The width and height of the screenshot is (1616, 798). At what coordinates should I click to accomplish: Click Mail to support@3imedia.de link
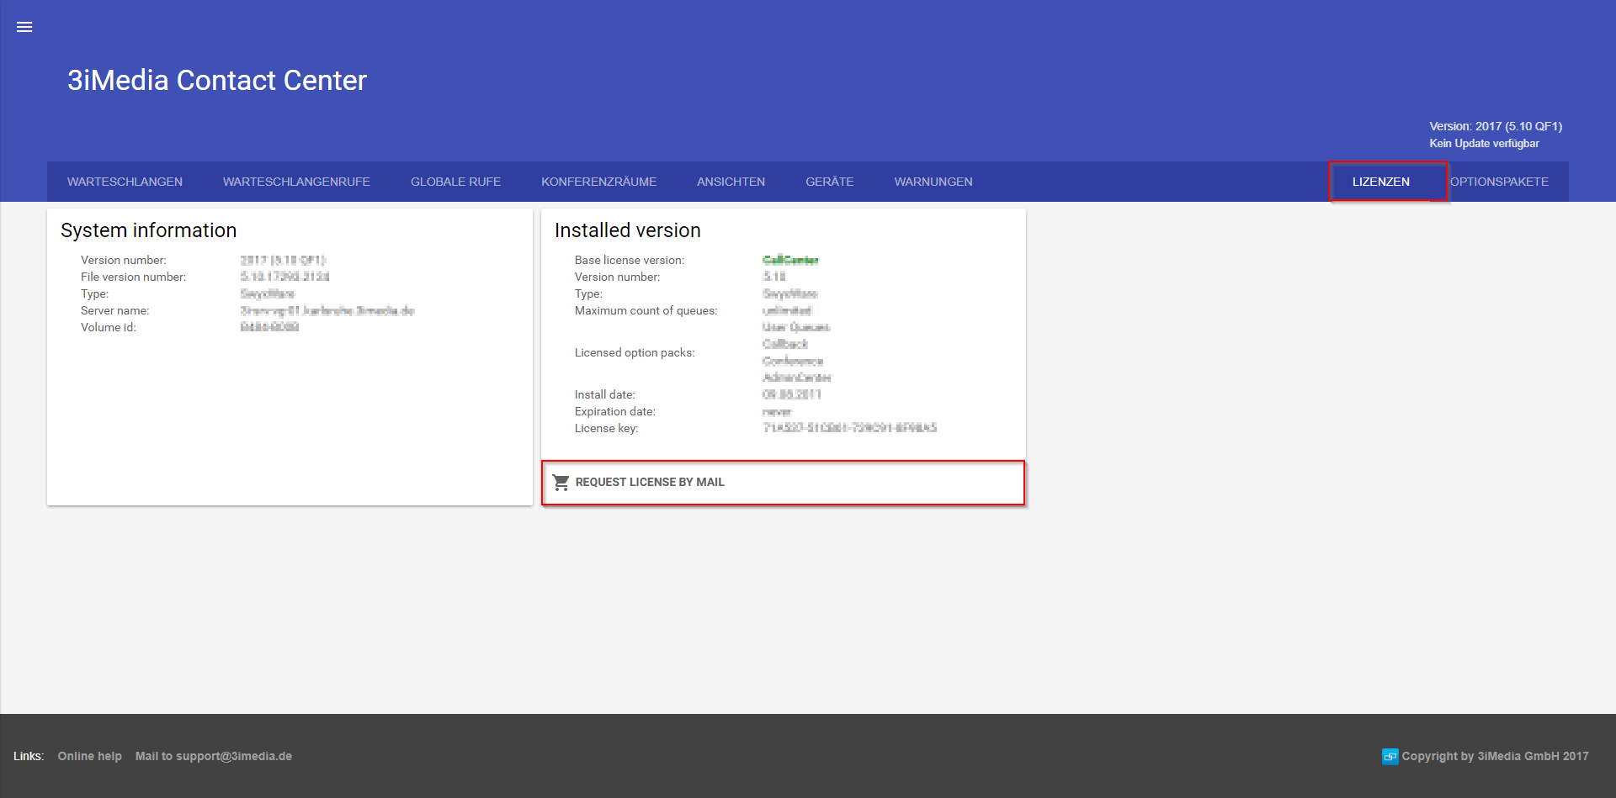214,756
